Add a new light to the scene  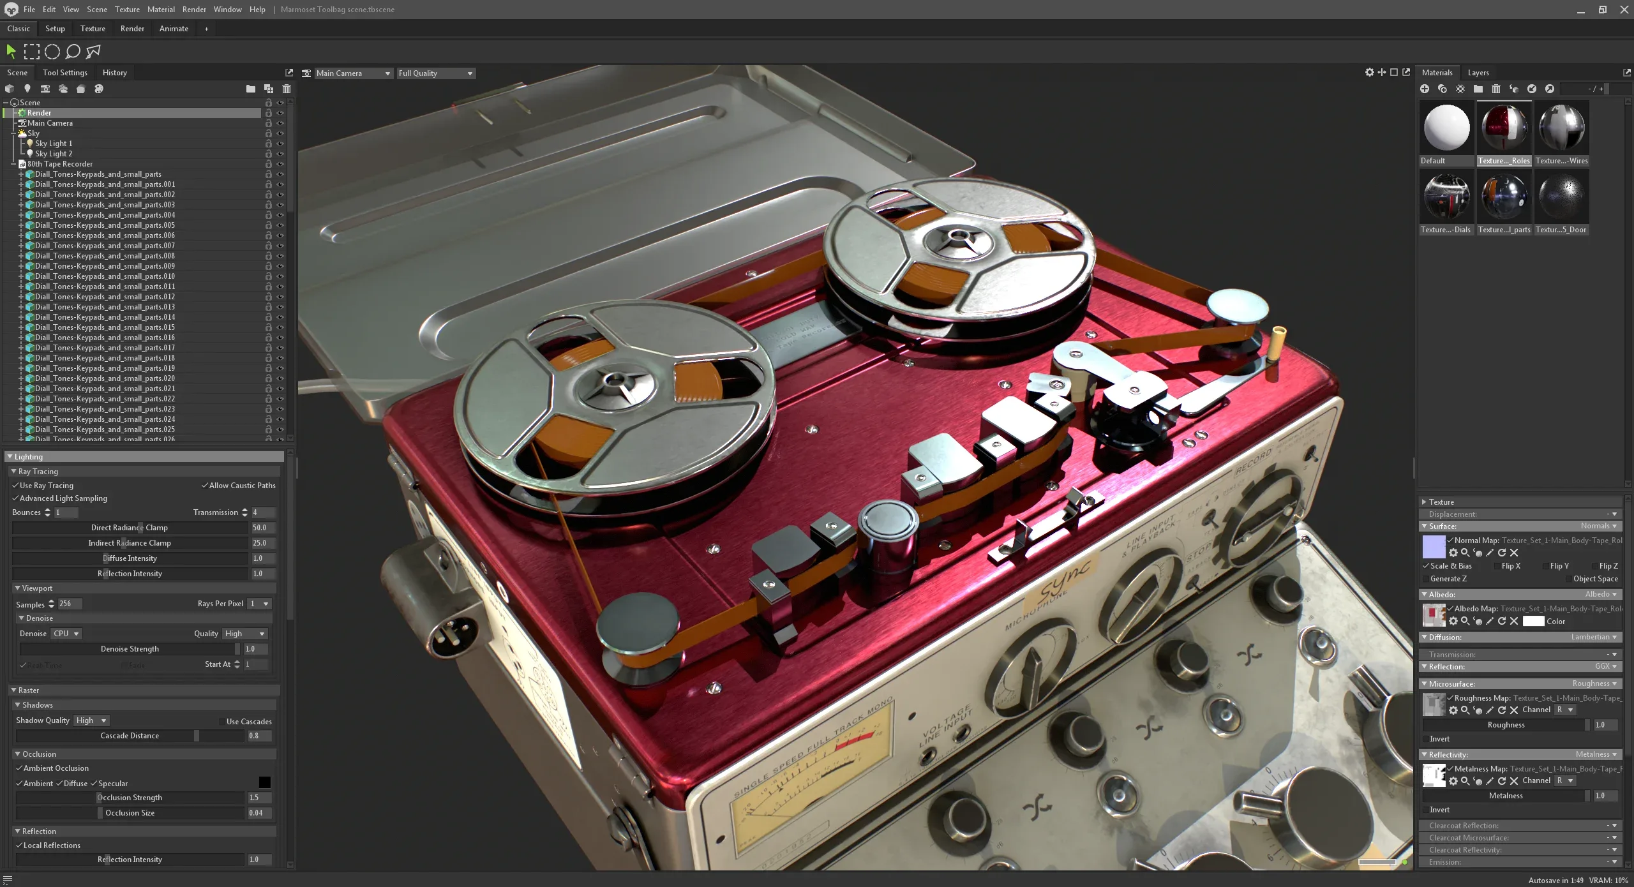(27, 89)
